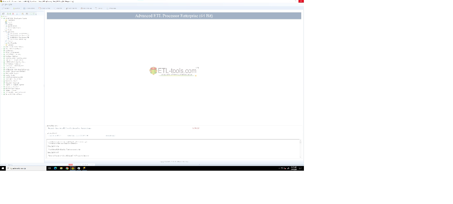Open the Windows notification center

pyautogui.click(x=300, y=168)
